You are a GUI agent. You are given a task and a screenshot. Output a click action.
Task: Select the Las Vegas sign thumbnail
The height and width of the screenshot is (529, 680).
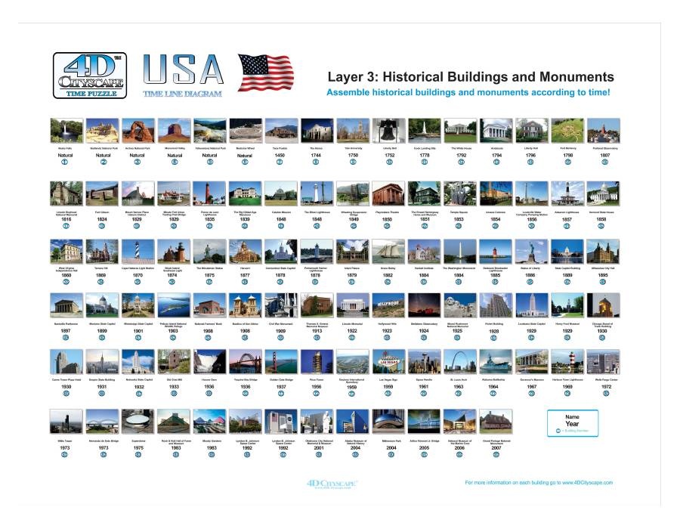(x=388, y=362)
